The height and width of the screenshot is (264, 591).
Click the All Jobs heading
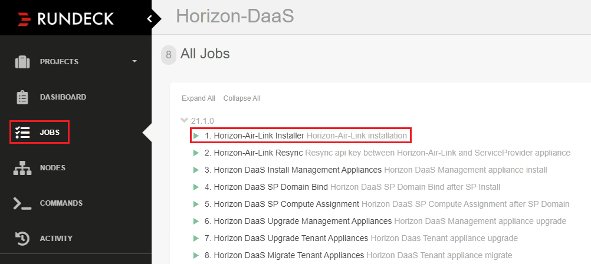click(205, 54)
